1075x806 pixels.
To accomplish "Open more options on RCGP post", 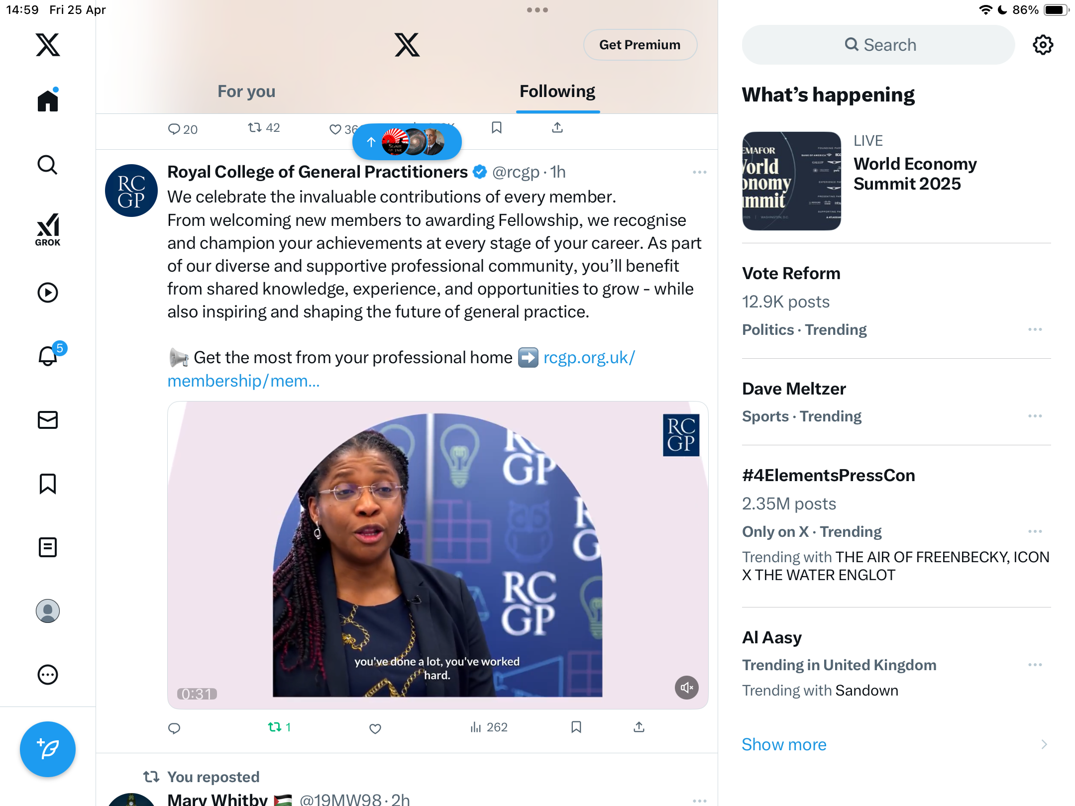I will (699, 172).
